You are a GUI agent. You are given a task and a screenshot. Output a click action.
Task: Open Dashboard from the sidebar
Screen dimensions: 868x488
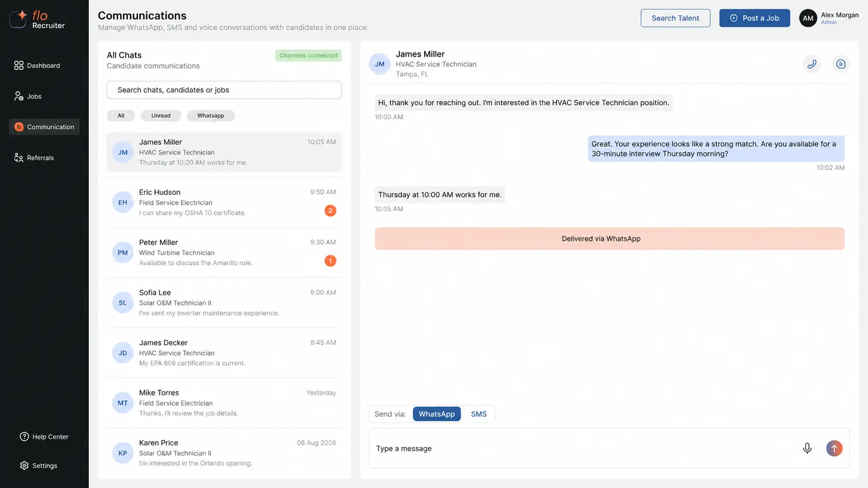click(37, 65)
